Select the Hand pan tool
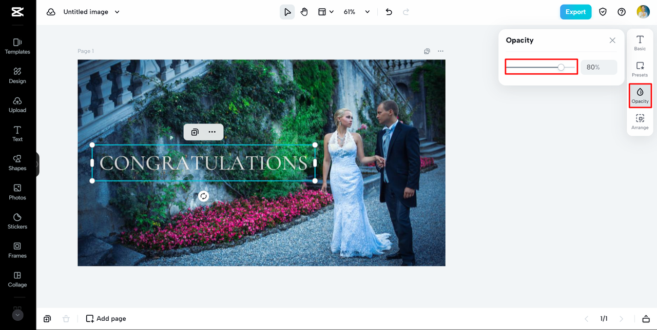Image resolution: width=657 pixels, height=330 pixels. 304,12
